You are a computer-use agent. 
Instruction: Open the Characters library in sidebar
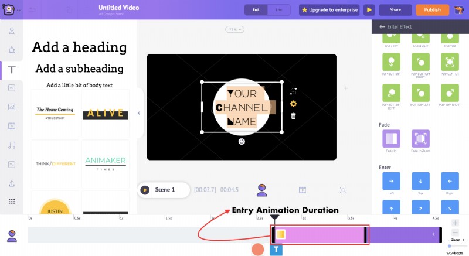point(12,30)
